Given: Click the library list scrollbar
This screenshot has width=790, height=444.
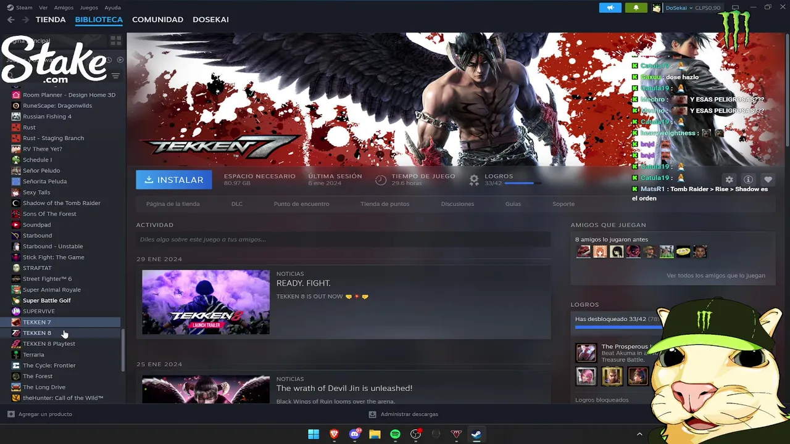Looking at the screenshot, I should point(123,350).
